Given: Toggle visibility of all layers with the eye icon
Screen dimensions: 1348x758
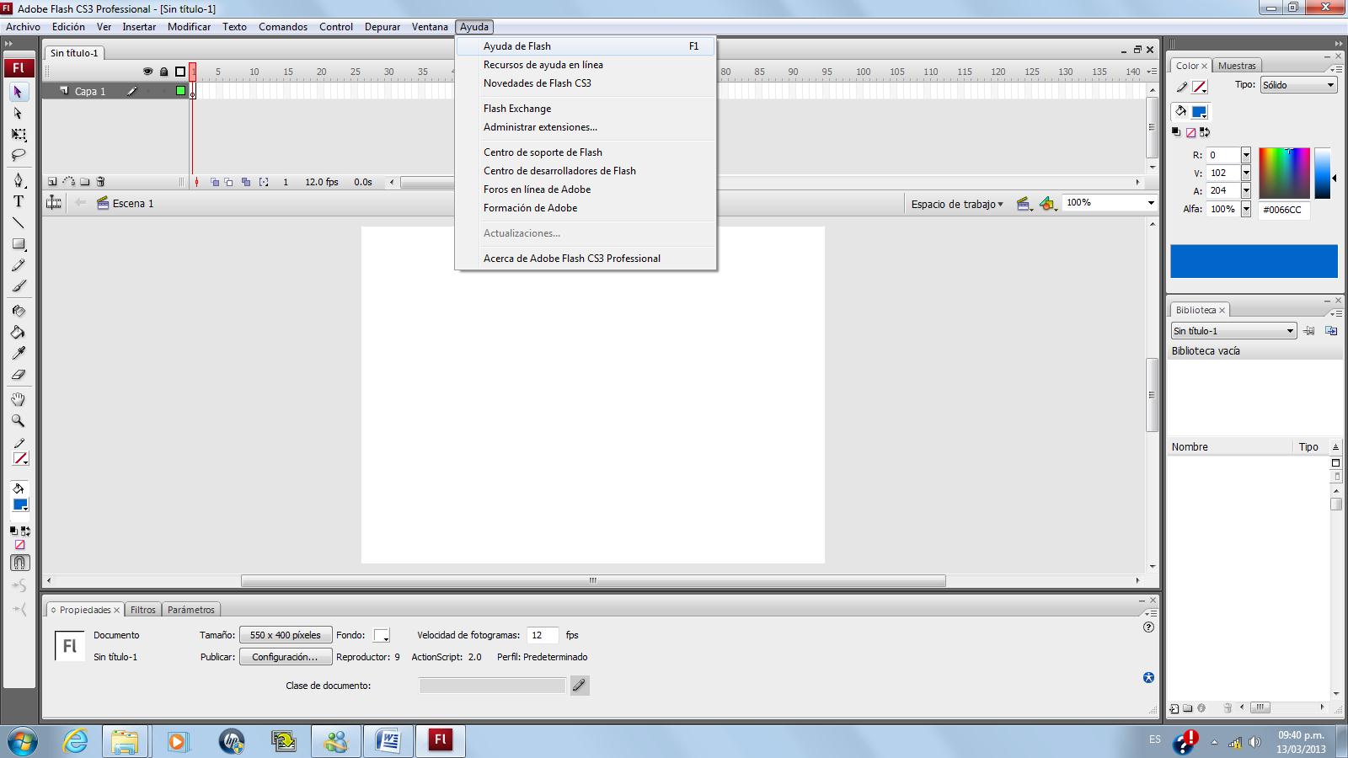Looking at the screenshot, I should [147, 72].
